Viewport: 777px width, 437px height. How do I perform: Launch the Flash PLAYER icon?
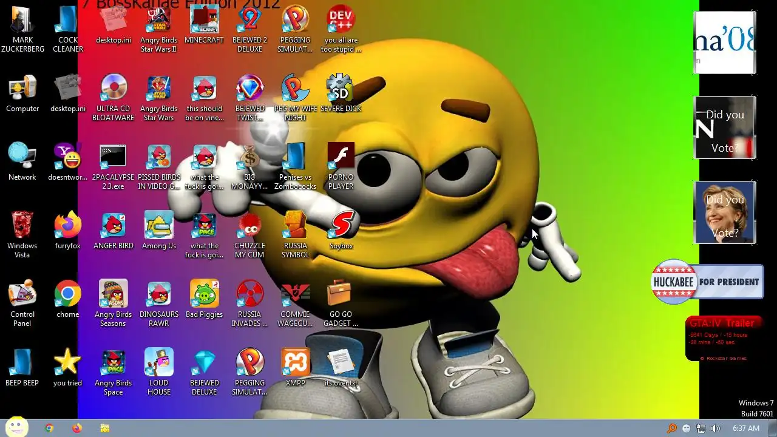341,166
